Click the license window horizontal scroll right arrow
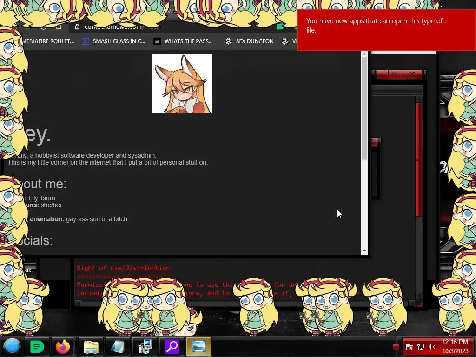Screen dimensions: 476x357 tap(411, 303)
